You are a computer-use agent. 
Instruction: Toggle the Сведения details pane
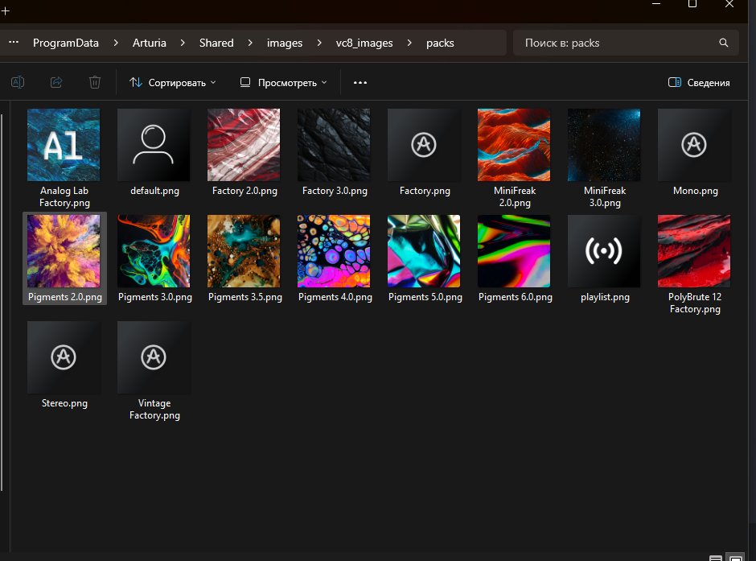pos(699,82)
